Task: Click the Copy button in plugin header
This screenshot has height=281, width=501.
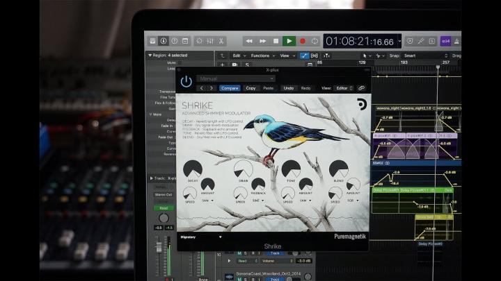Action: click(250, 88)
